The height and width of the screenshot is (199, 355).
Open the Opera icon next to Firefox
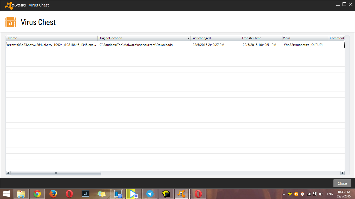[x=69, y=194]
